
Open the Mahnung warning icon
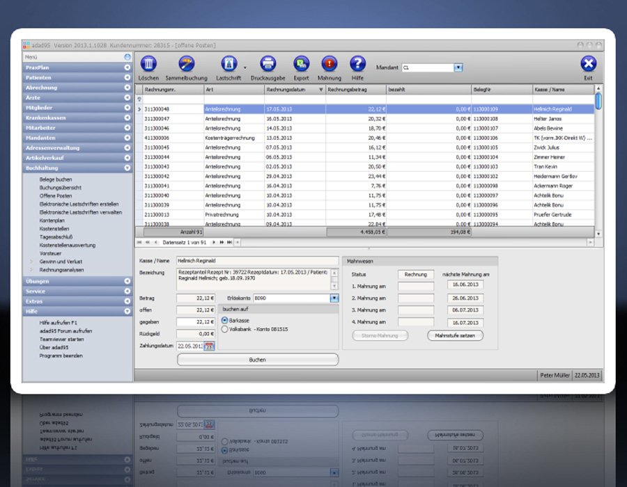(329, 65)
